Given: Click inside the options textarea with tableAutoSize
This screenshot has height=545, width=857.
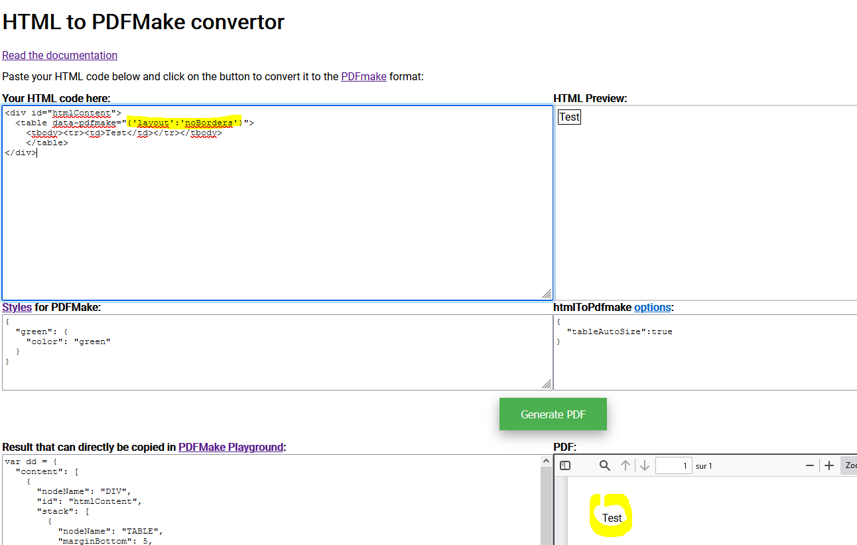Looking at the screenshot, I should (705, 352).
